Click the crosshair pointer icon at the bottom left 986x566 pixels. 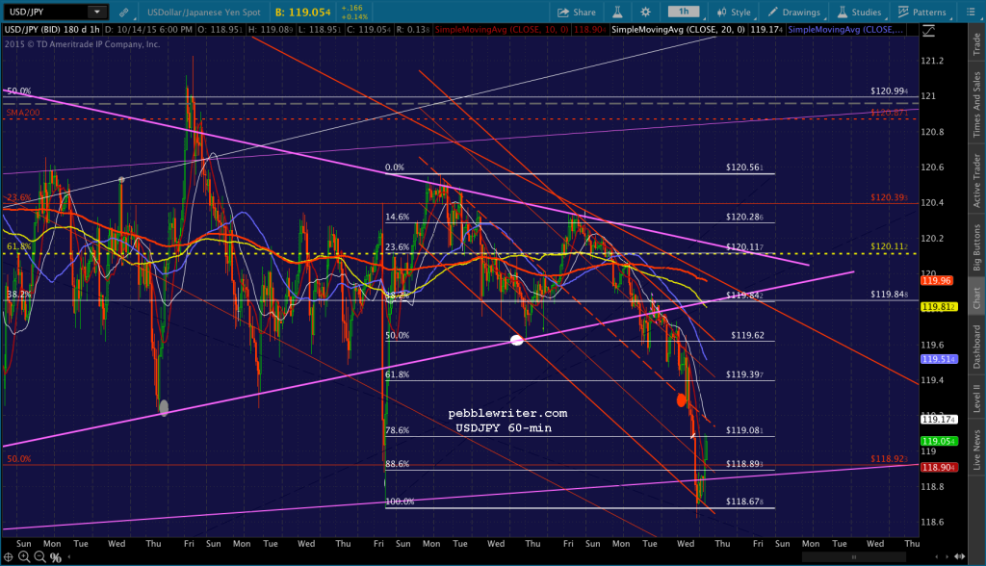tap(9, 557)
